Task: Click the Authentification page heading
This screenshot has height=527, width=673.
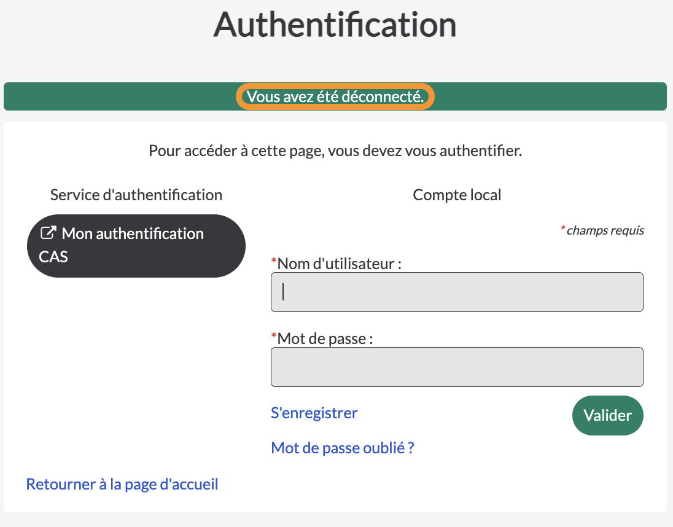Action: coord(335,25)
